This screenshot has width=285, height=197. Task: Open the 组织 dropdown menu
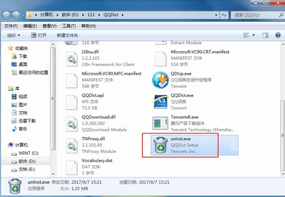[14, 35]
